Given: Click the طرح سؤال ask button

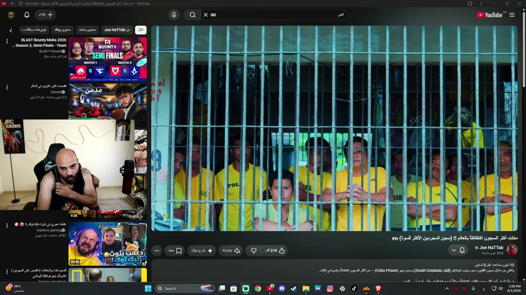Looking at the screenshot, I should 202,250.
